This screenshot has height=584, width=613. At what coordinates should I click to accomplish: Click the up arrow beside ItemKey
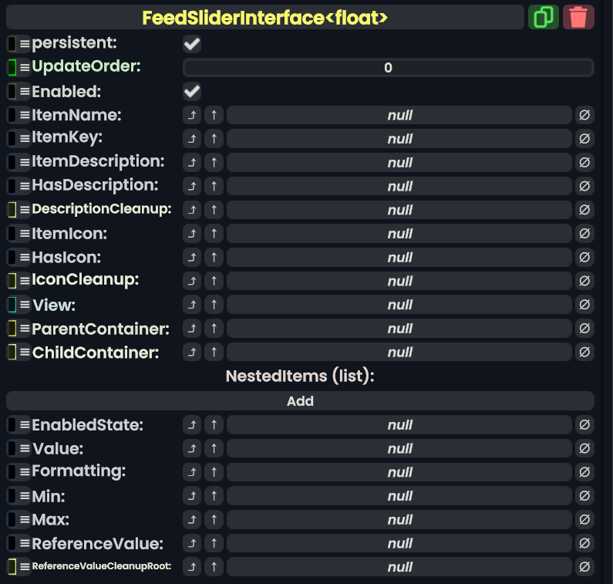coord(214,139)
